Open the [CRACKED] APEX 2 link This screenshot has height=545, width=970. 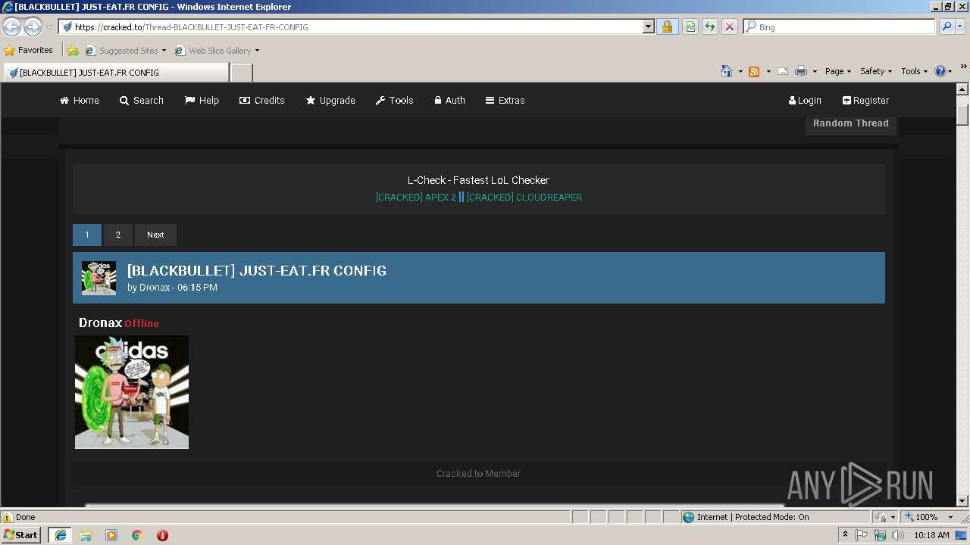(416, 197)
